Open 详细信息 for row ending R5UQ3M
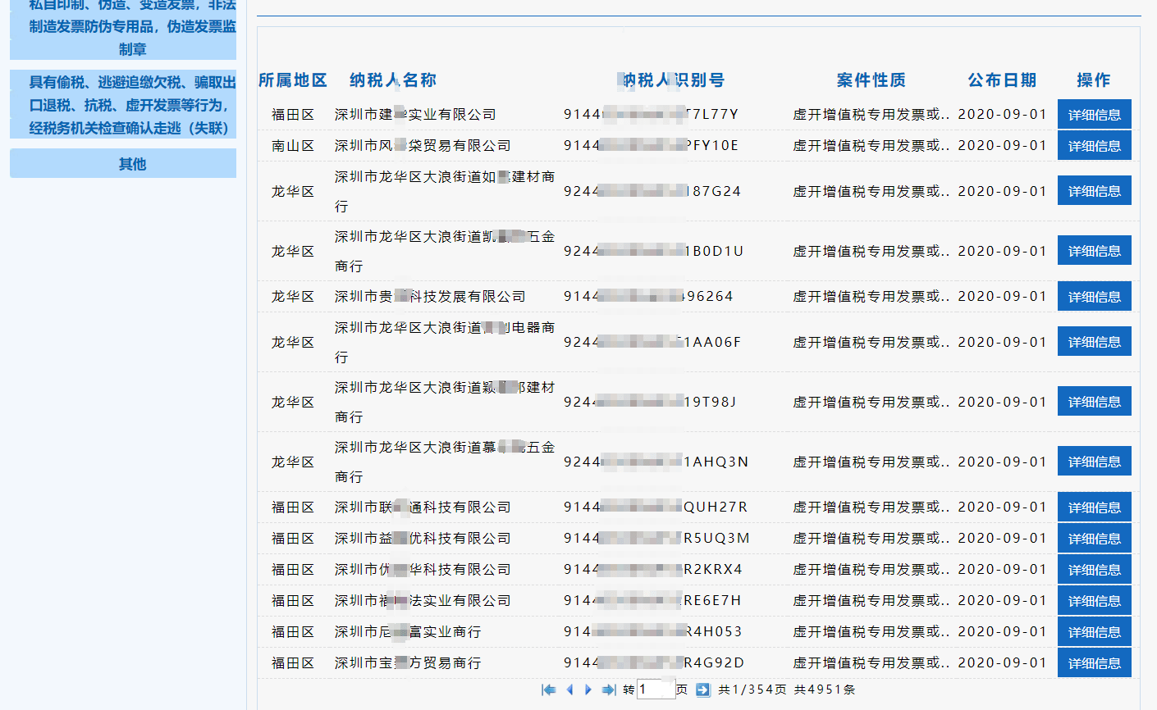This screenshot has height=710, width=1157. coord(1095,539)
